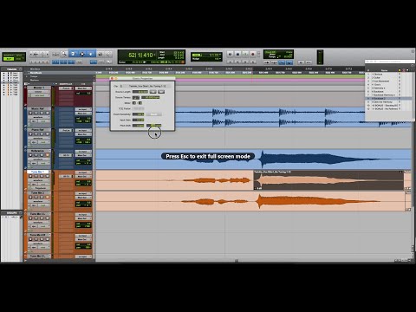Open Tune Me 2 automation mode selector
The image size is (416, 312).
click(x=43, y=205)
